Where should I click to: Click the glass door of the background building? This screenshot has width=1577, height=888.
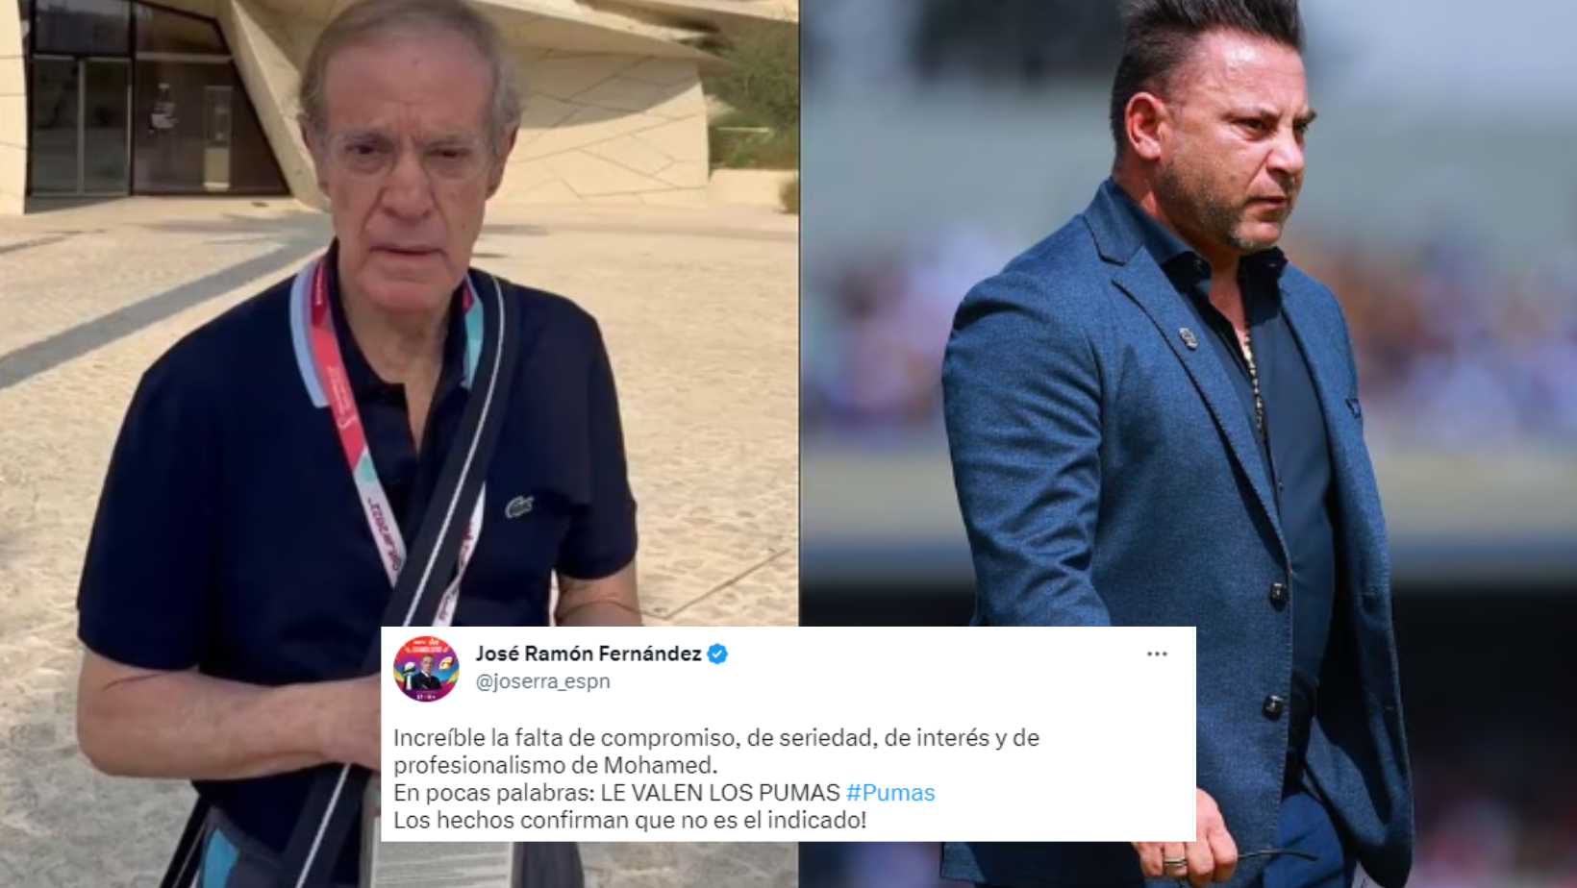[80, 123]
